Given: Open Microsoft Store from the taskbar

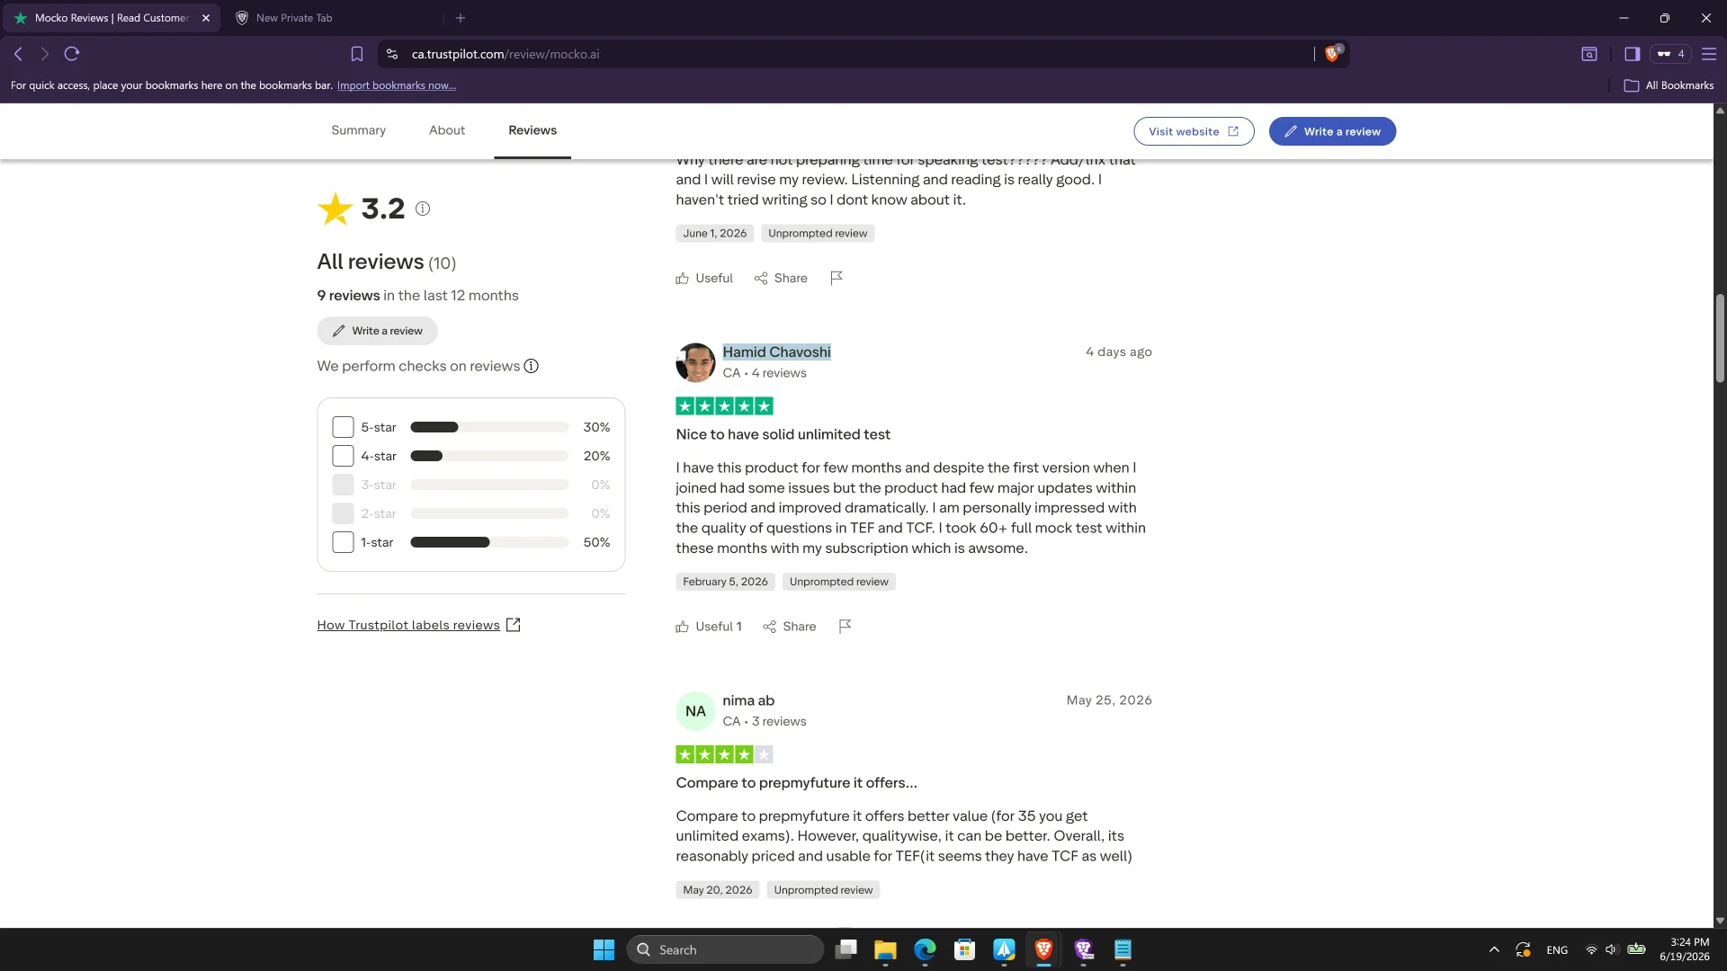Looking at the screenshot, I should click(964, 949).
